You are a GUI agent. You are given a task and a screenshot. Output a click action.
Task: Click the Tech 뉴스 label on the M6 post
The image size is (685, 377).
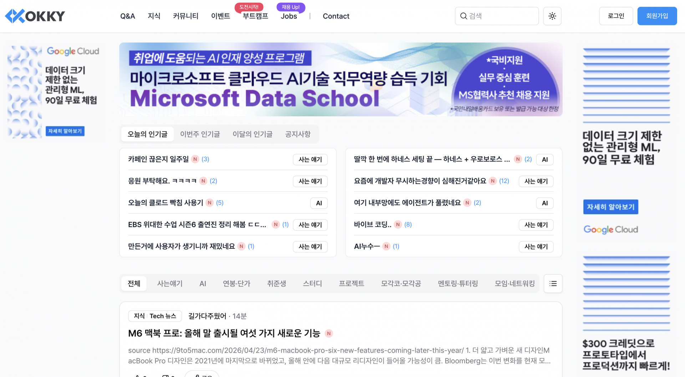click(163, 316)
